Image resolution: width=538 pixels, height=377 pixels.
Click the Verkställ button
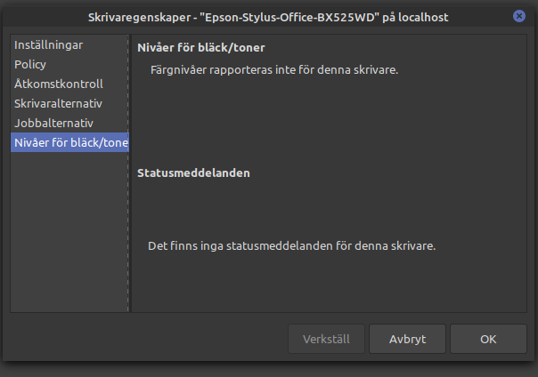[326, 339]
